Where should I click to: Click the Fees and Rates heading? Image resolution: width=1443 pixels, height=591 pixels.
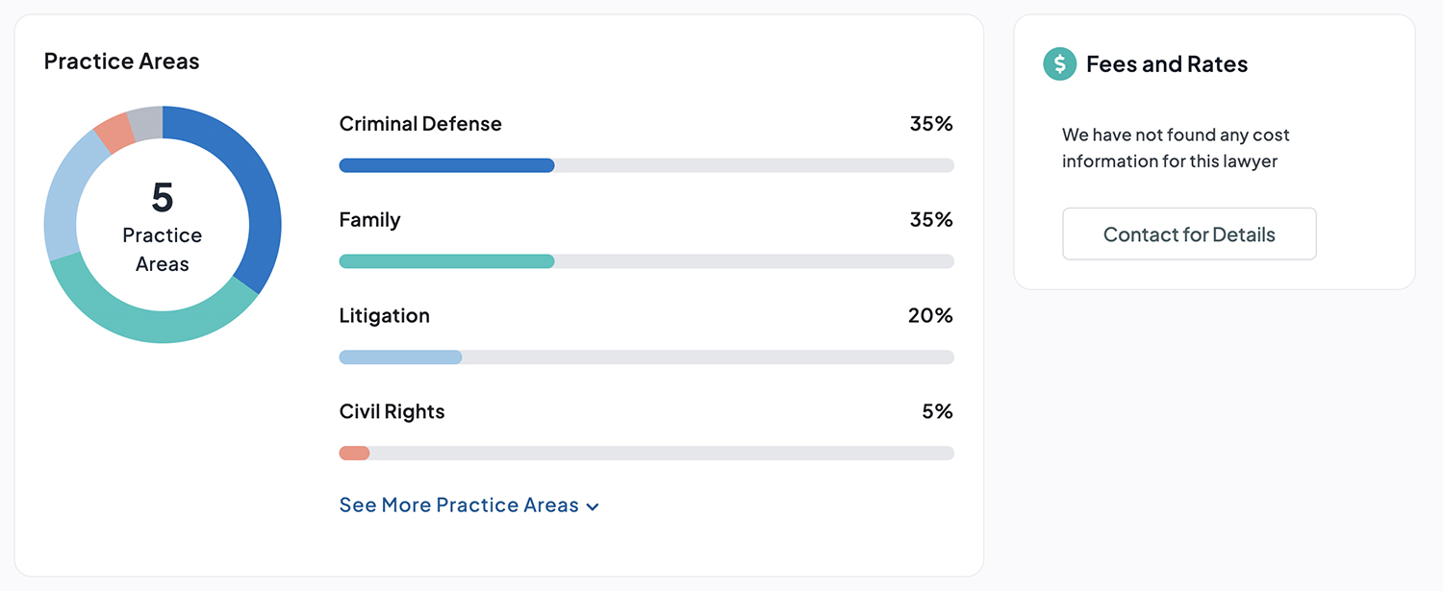click(1167, 63)
